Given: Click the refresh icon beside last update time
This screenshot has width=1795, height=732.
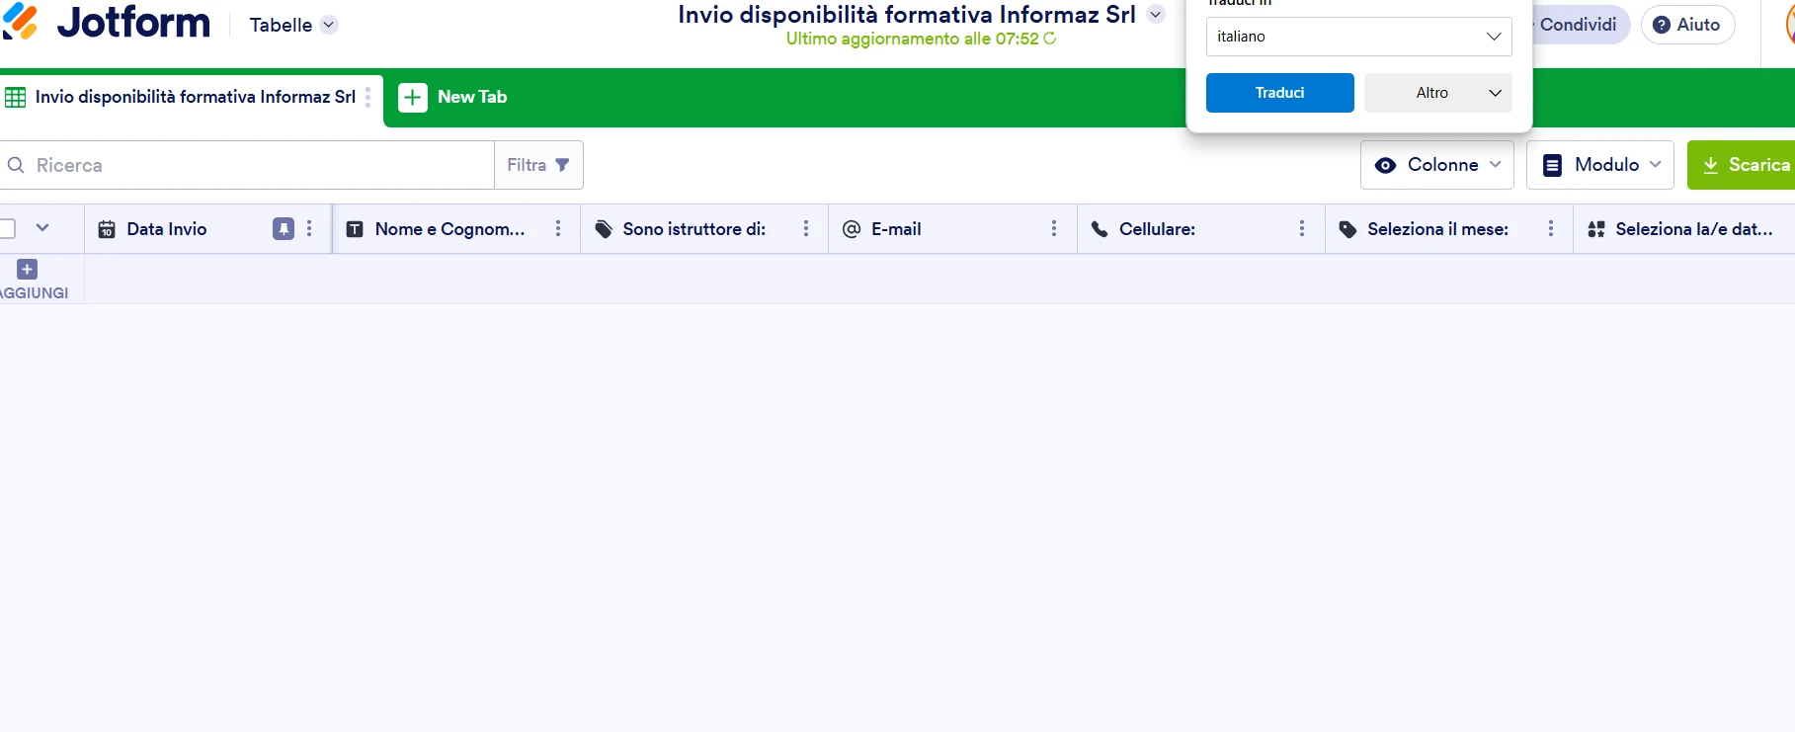Looking at the screenshot, I should (1049, 39).
